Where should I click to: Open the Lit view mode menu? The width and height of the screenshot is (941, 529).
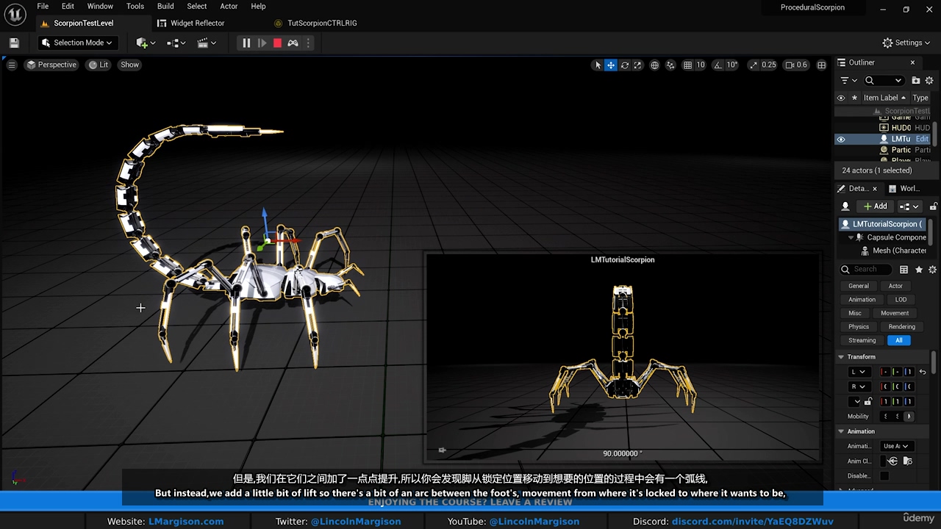[99, 65]
